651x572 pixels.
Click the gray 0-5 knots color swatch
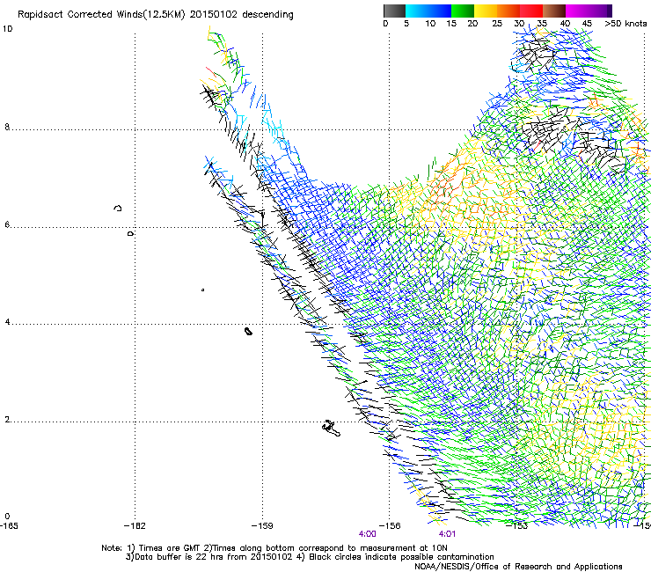[394, 11]
